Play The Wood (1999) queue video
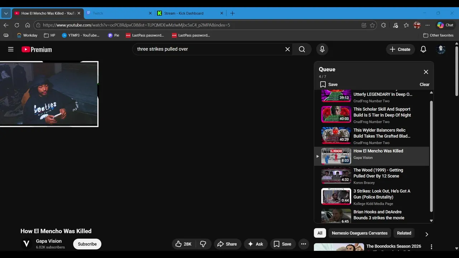Image resolution: width=459 pixels, height=258 pixels. click(372, 176)
